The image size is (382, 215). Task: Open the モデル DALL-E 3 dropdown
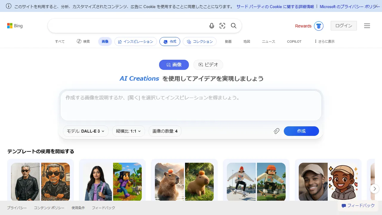pyautogui.click(x=85, y=131)
